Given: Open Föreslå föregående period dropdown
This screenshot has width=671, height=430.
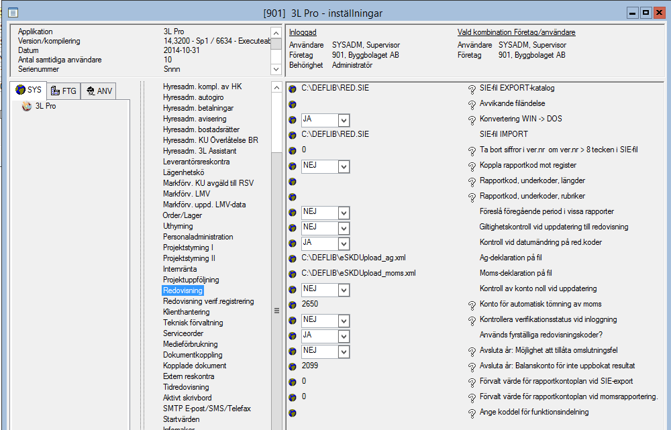Looking at the screenshot, I should (x=344, y=213).
